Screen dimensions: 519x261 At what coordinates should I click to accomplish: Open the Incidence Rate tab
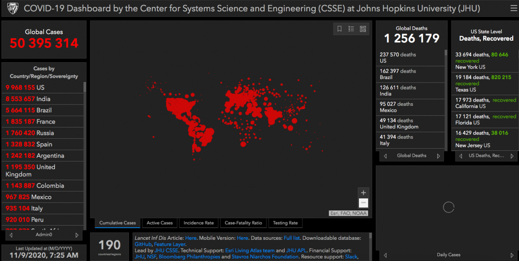(199, 223)
